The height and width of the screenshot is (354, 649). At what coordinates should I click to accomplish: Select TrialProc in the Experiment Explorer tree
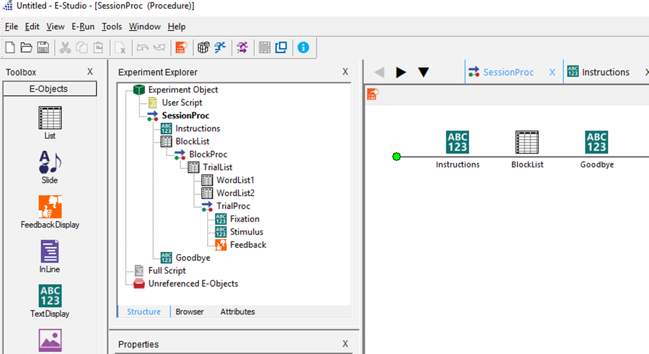coord(233,206)
